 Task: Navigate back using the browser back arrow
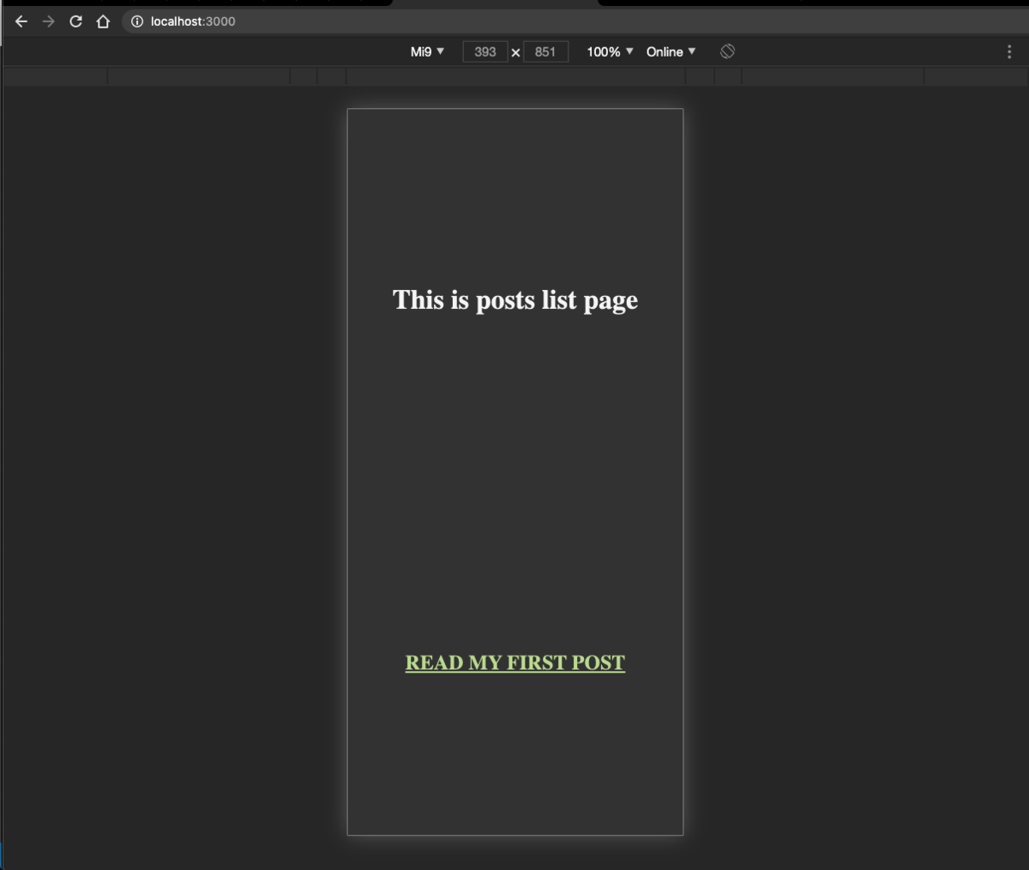21,21
